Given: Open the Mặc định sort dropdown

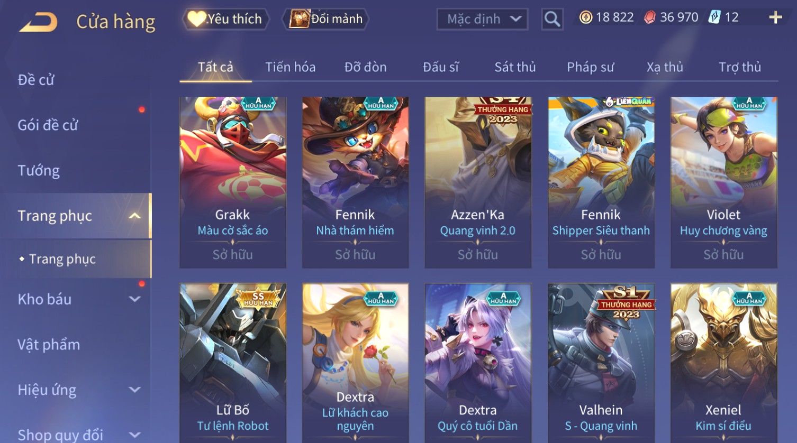Looking at the screenshot, I should [x=482, y=20].
